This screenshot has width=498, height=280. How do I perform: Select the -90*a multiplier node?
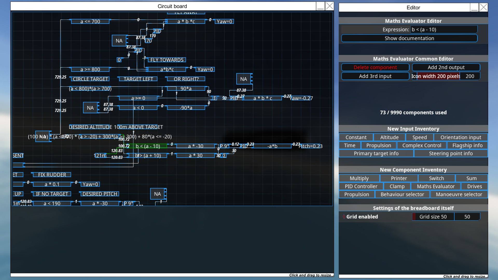[186, 108]
